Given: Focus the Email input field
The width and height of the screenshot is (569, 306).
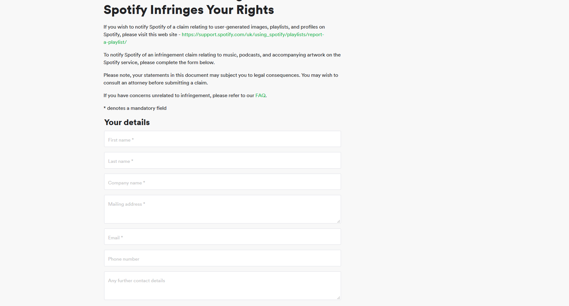Looking at the screenshot, I should pyautogui.click(x=222, y=237).
